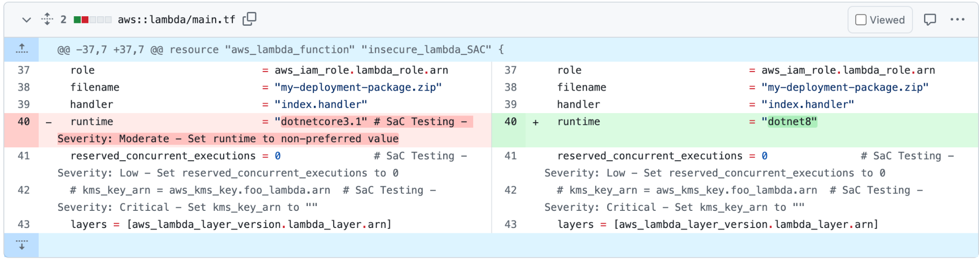This screenshot has width=979, height=259.
Task: Expand hidden lines above line 37
Action: [22, 49]
